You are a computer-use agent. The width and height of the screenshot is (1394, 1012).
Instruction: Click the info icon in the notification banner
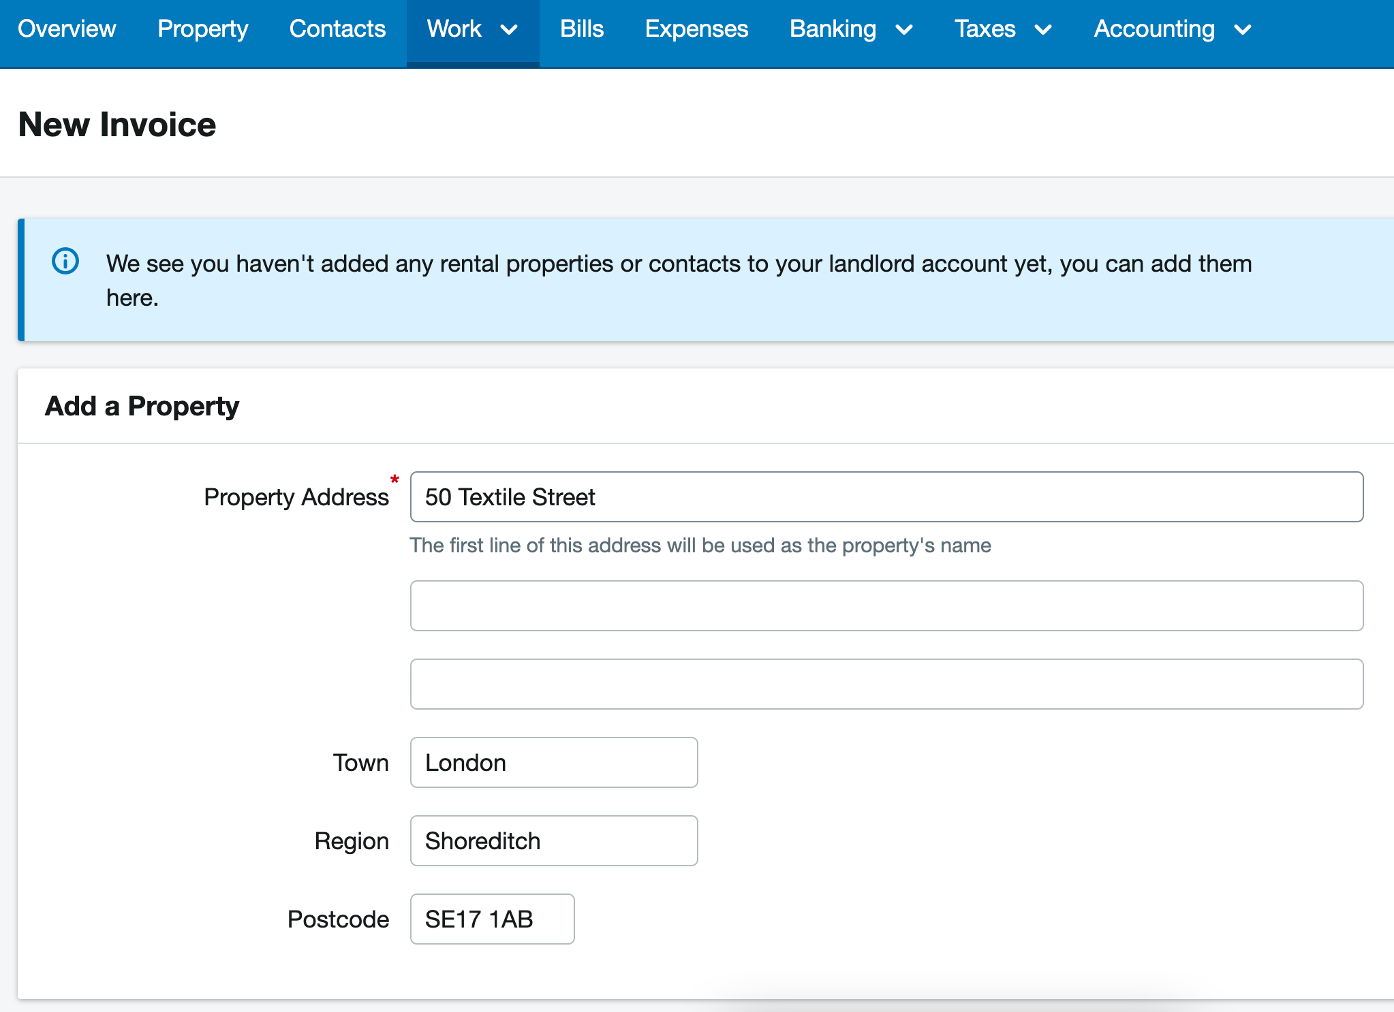[65, 261]
